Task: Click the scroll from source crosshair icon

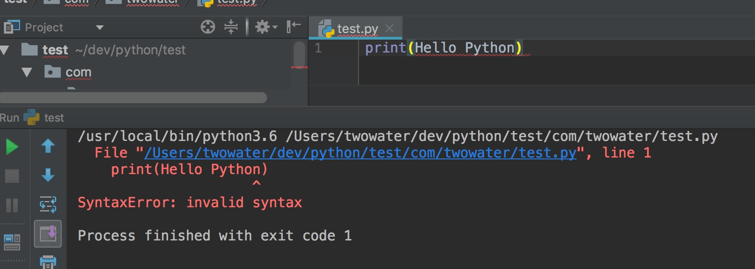Action: (x=208, y=27)
